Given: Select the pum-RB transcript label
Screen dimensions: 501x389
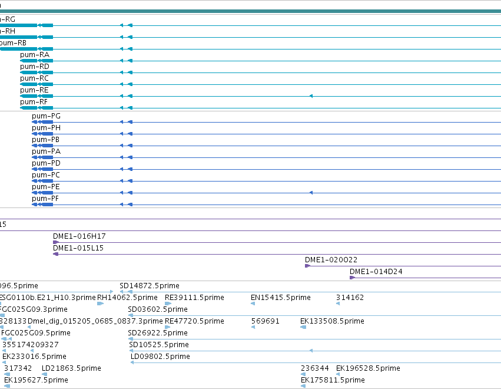Looking at the screenshot, I should coord(13,43).
